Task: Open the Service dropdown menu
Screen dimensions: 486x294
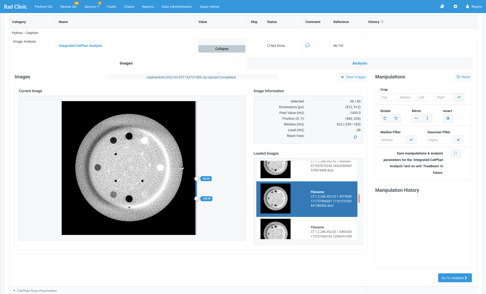Action: click(91, 7)
